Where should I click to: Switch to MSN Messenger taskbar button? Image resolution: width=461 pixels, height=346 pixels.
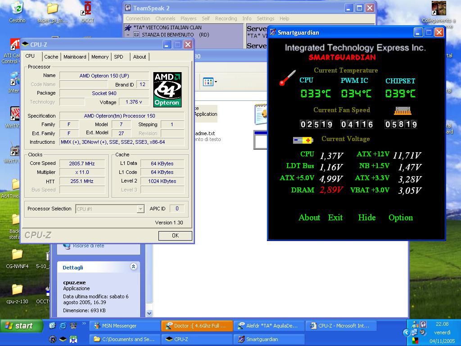pyautogui.click(x=124, y=326)
